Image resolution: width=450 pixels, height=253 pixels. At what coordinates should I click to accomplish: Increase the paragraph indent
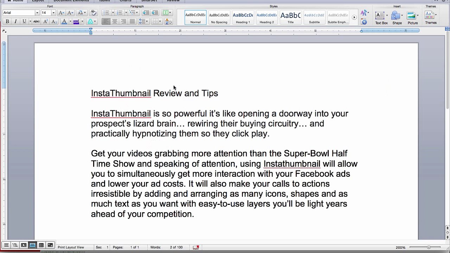155,13
